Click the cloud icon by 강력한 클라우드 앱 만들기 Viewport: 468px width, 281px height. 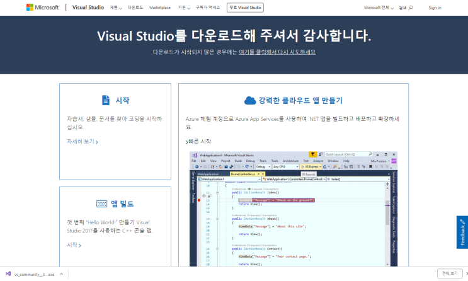250,101
